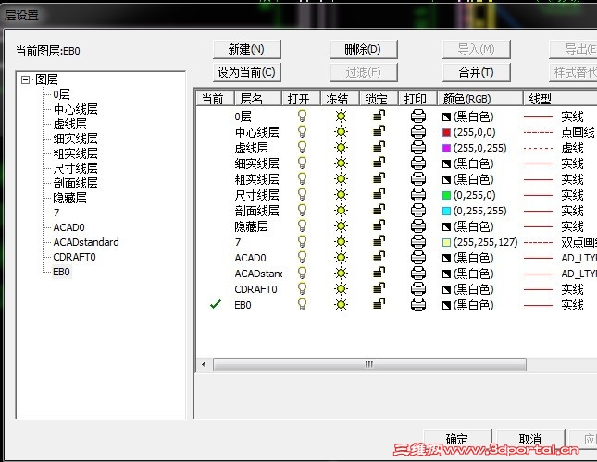Screen dimensions: 597x462
Task: Disable printing for 虚线层 layer
Action: [418, 148]
